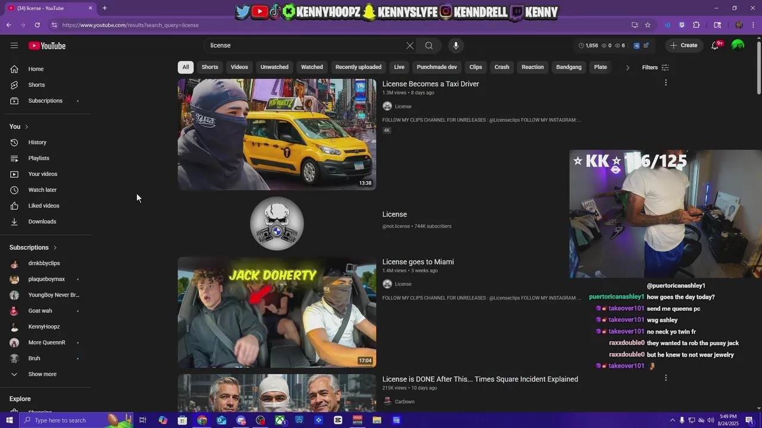Open the Xbox app on the taskbar

280,420
